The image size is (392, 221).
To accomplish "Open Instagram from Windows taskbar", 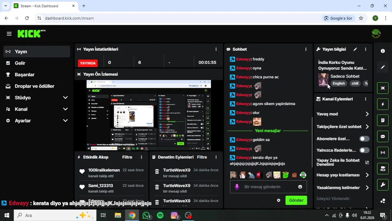I will (174, 215).
